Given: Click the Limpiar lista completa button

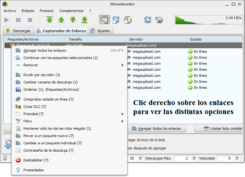Looking at the screenshot, I should point(218,128).
